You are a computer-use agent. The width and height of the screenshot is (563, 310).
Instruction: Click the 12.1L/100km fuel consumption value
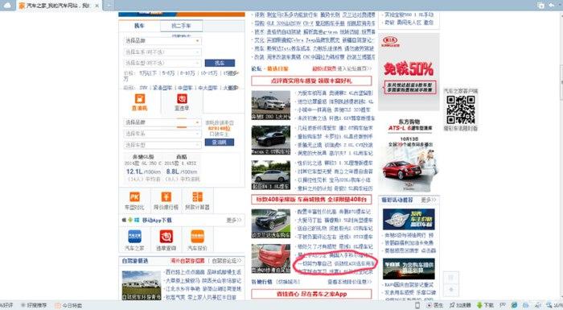[143, 172]
